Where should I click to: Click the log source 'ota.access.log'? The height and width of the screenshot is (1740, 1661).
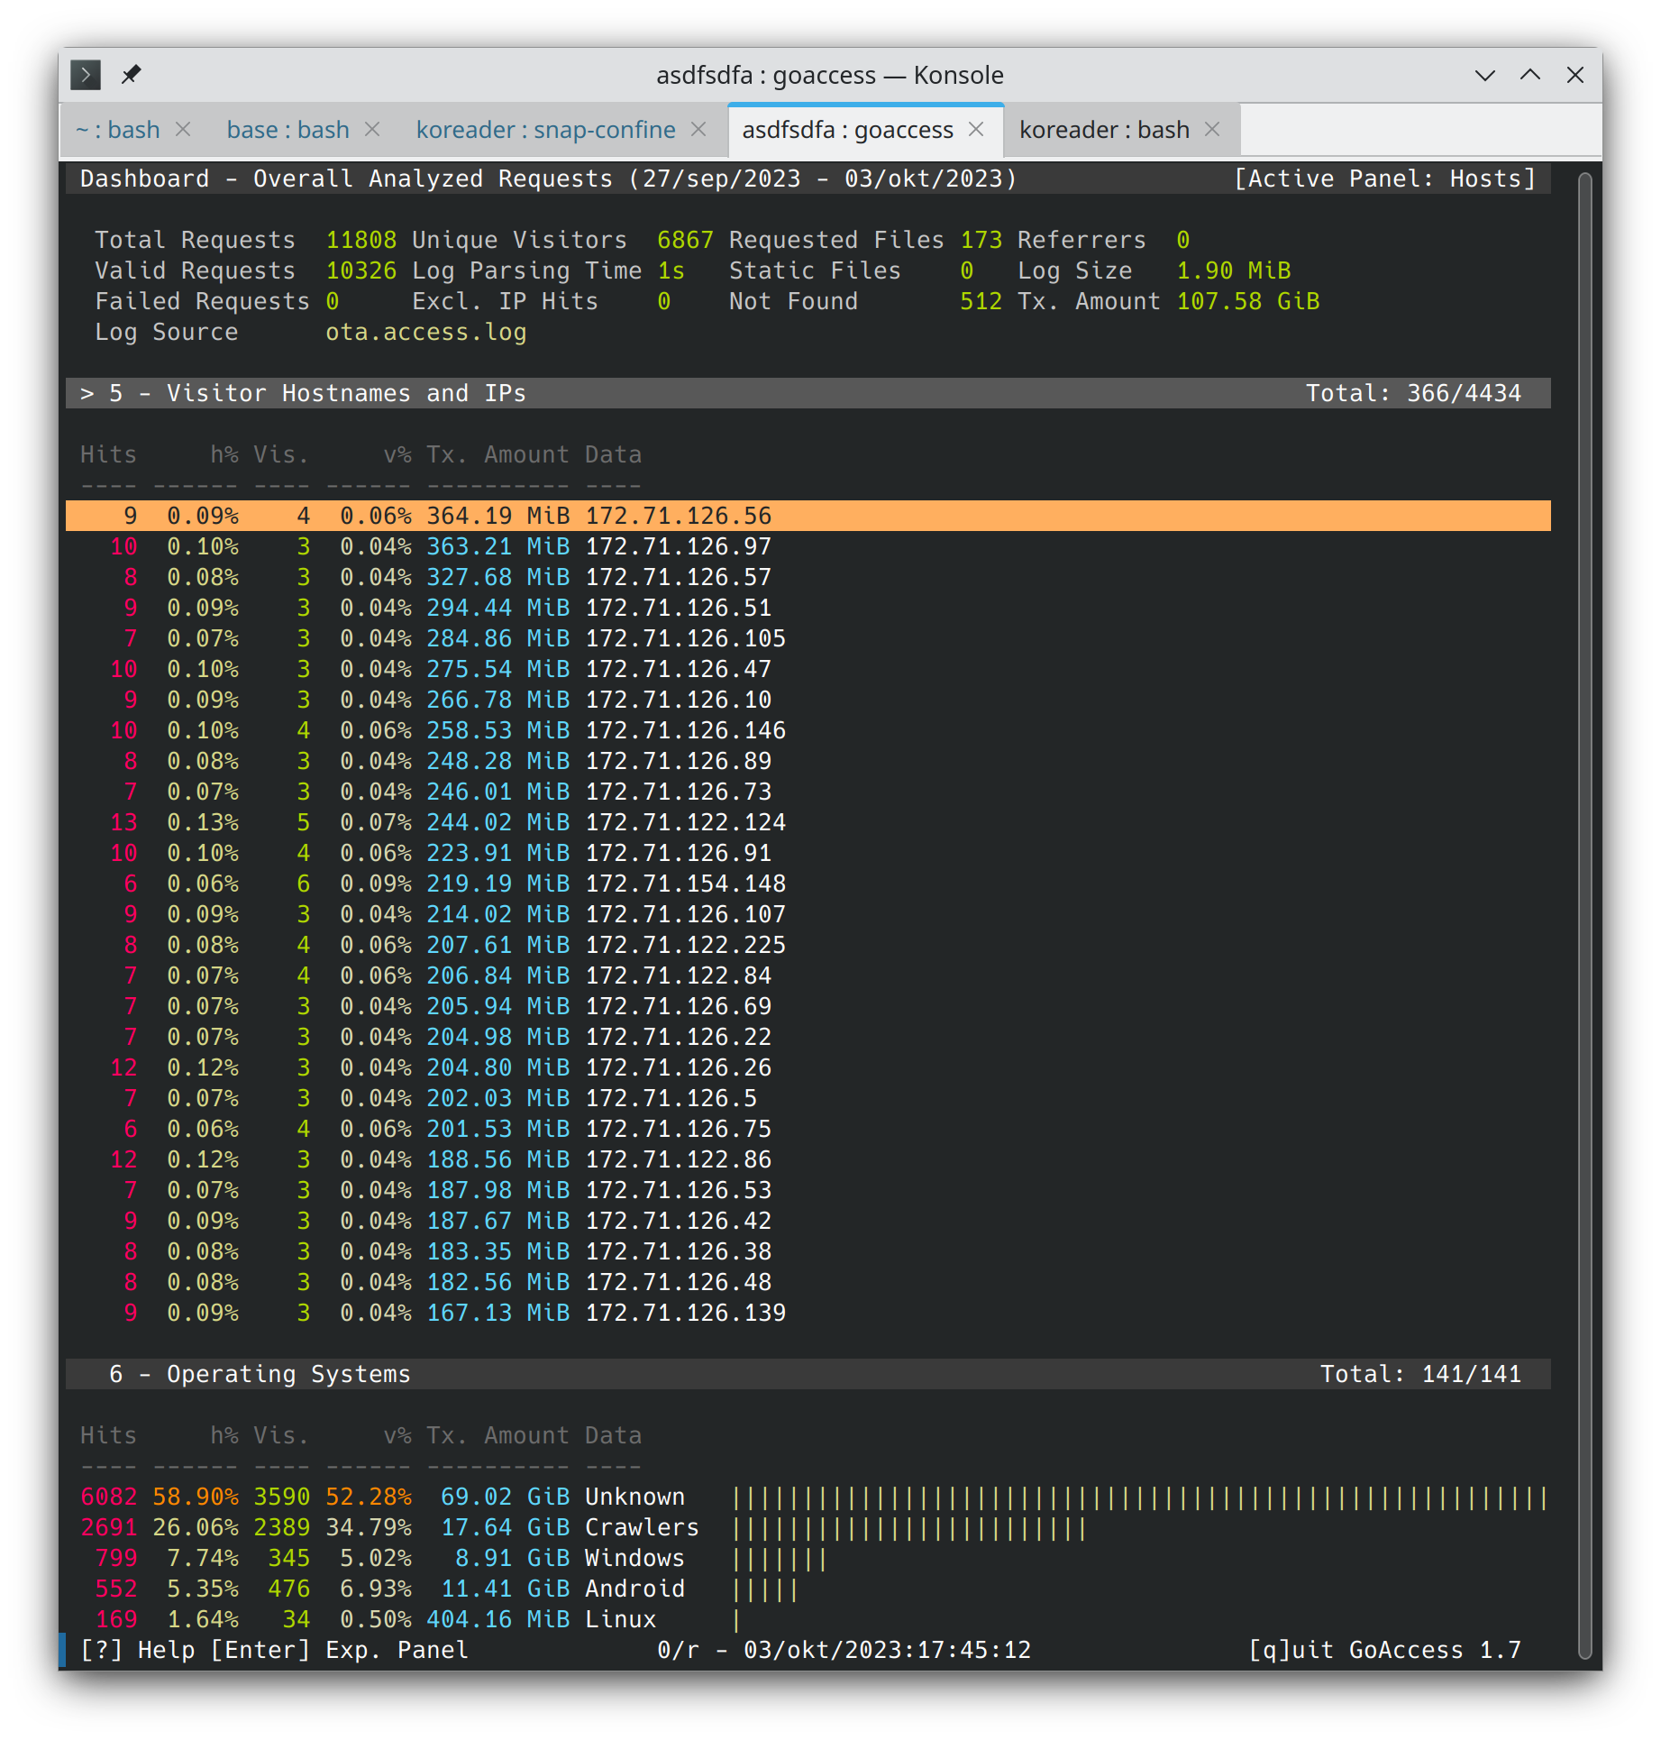point(426,332)
